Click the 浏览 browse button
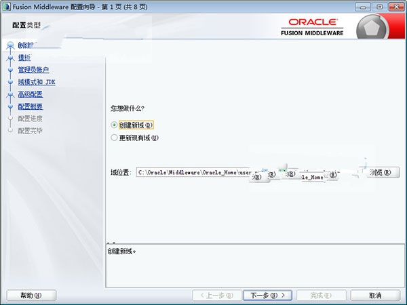 [381, 172]
